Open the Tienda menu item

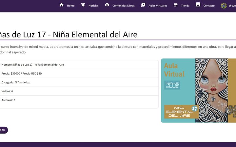(185, 6)
